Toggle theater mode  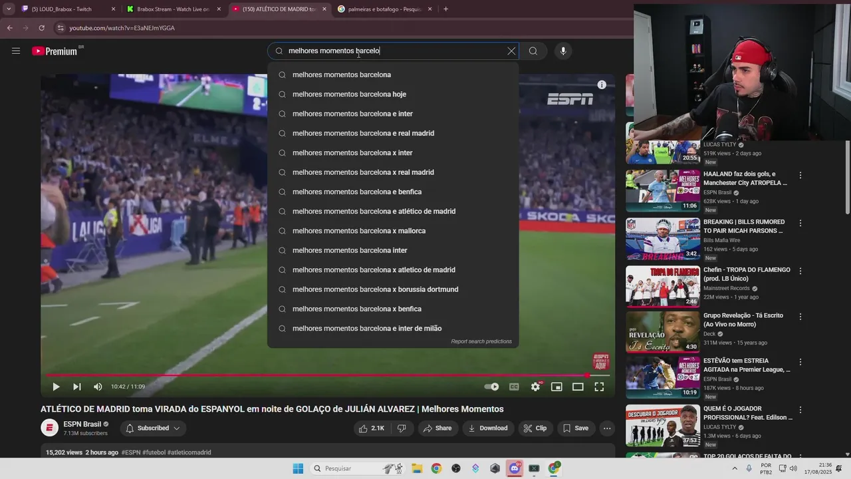578,387
